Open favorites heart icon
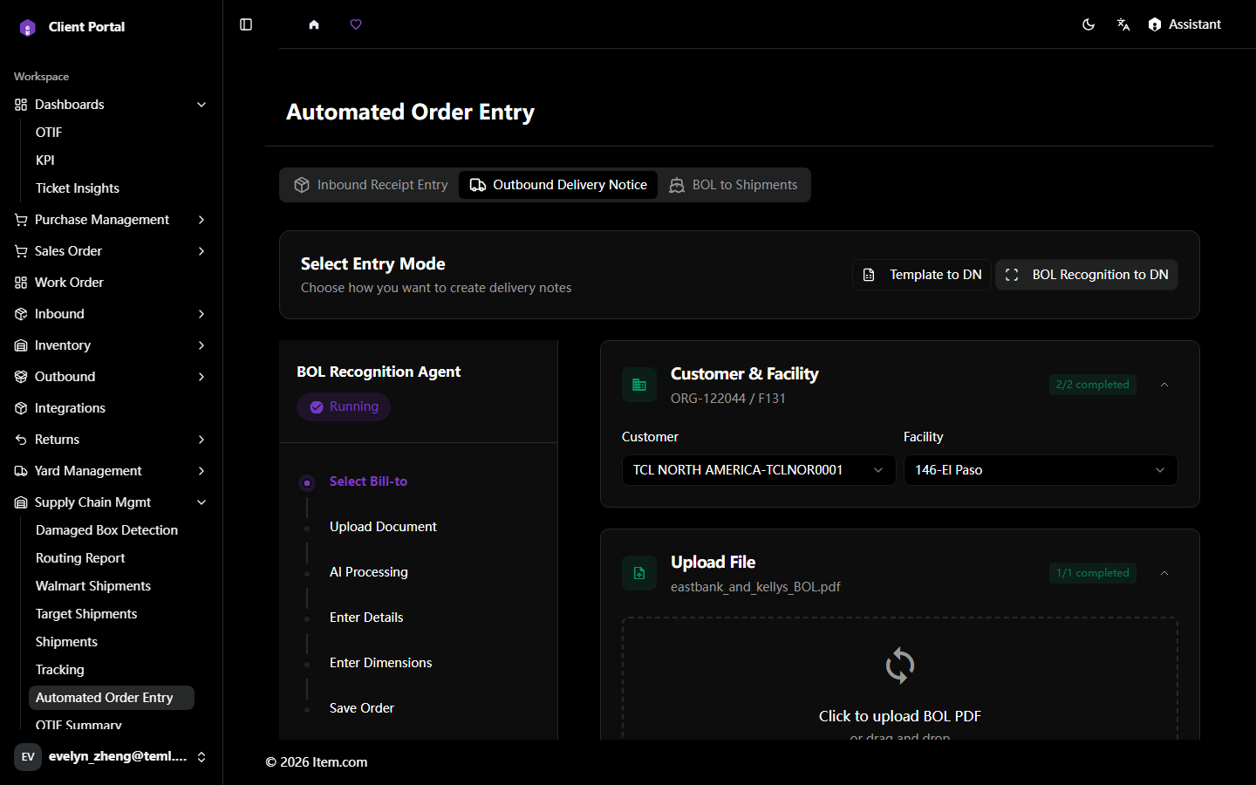Image resolution: width=1256 pixels, height=785 pixels. tap(356, 24)
